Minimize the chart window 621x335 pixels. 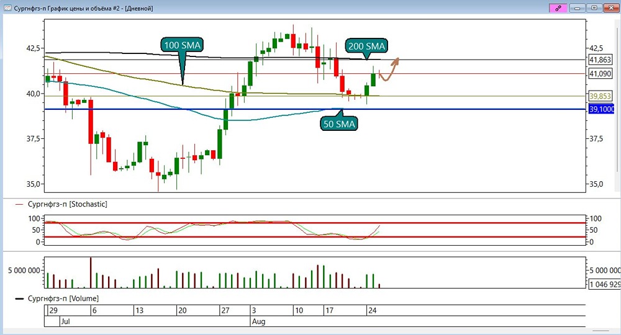(x=577, y=8)
